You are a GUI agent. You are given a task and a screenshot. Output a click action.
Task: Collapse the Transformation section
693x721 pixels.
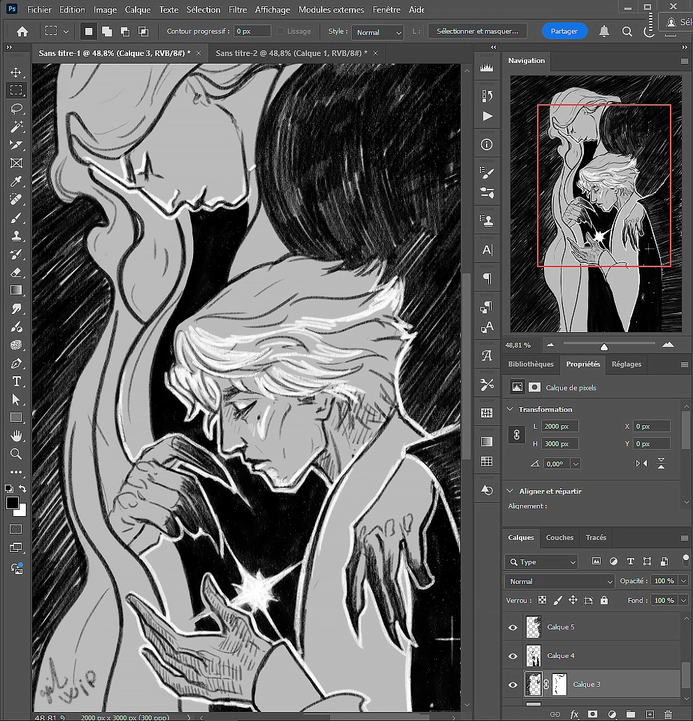pyautogui.click(x=508, y=409)
